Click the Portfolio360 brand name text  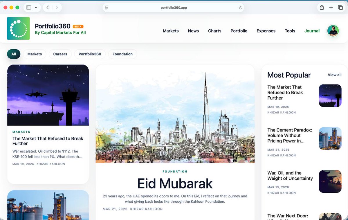(x=53, y=26)
